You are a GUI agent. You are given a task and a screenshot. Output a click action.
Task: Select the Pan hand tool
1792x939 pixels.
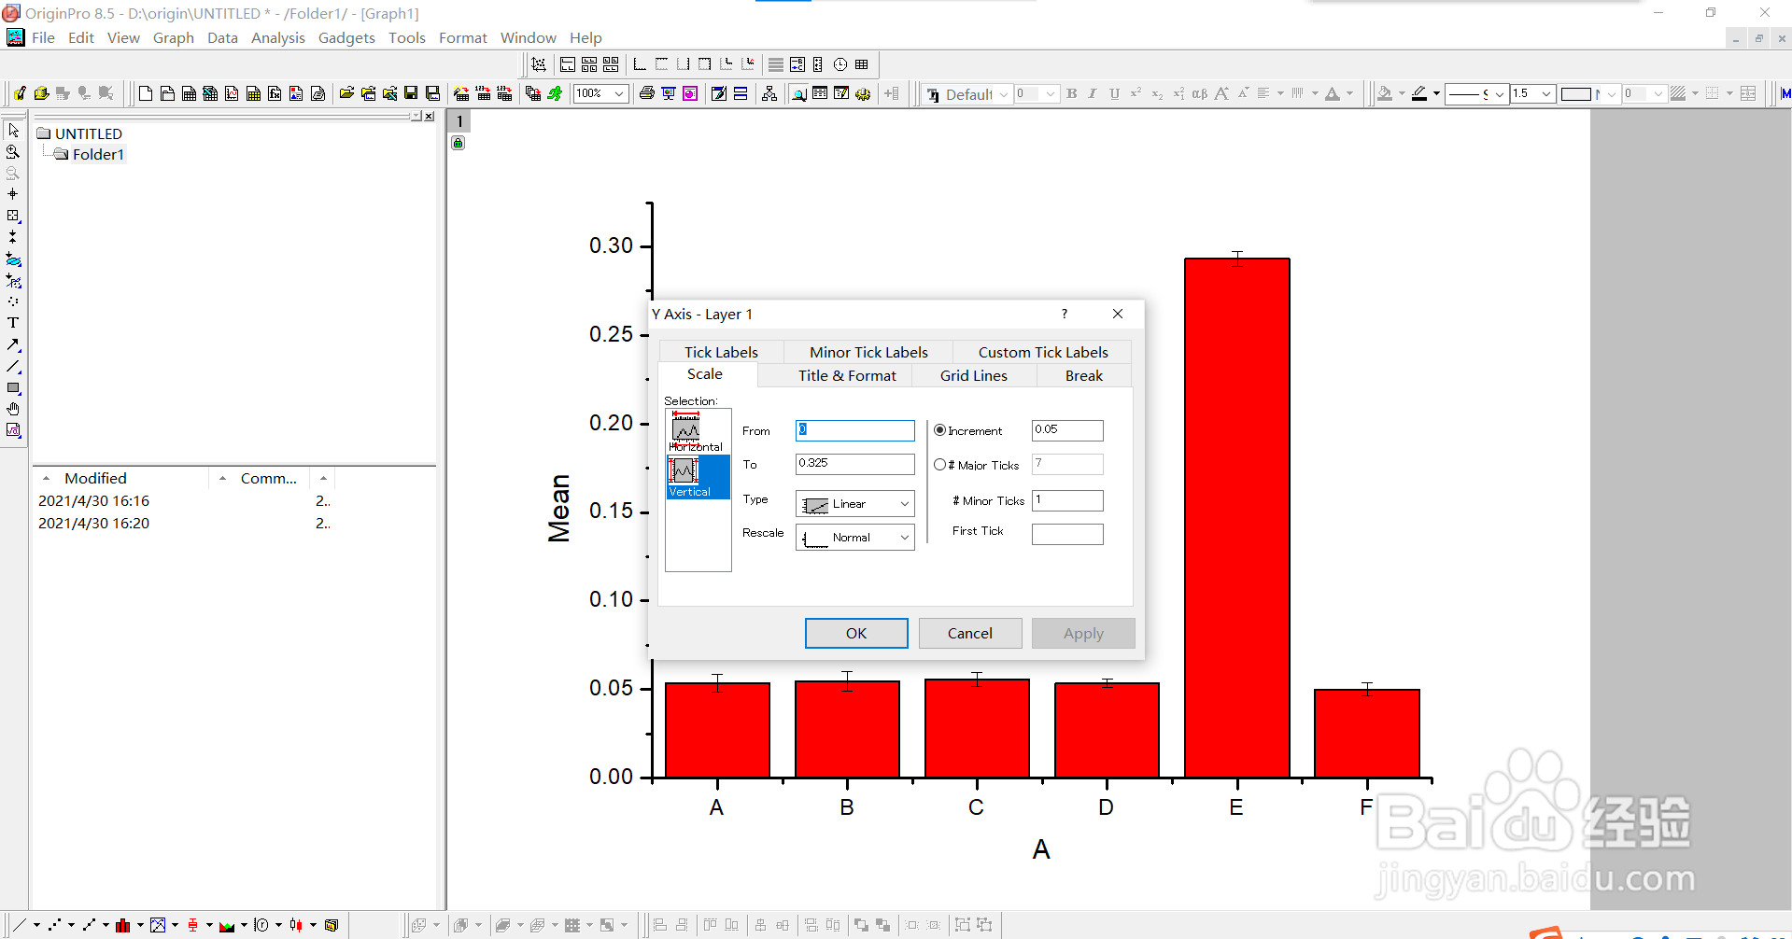click(13, 409)
